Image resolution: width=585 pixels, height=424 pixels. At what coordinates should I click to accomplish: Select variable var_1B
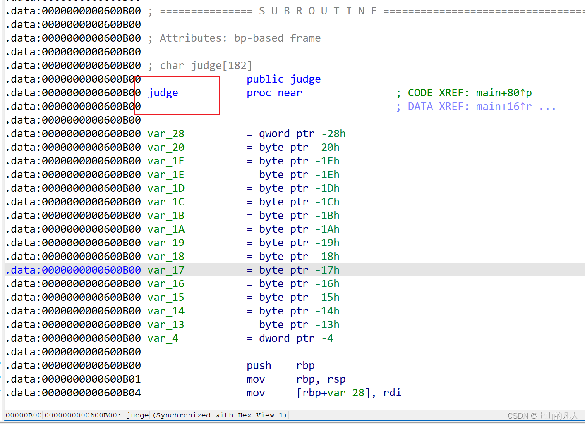(166, 216)
